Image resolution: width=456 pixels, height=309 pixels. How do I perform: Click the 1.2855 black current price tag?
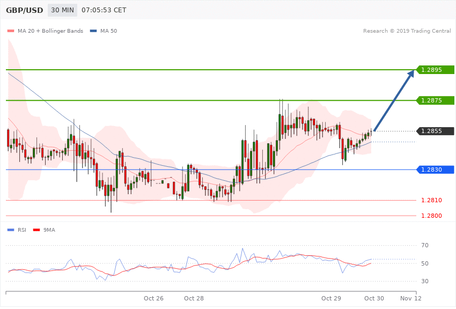(x=435, y=131)
